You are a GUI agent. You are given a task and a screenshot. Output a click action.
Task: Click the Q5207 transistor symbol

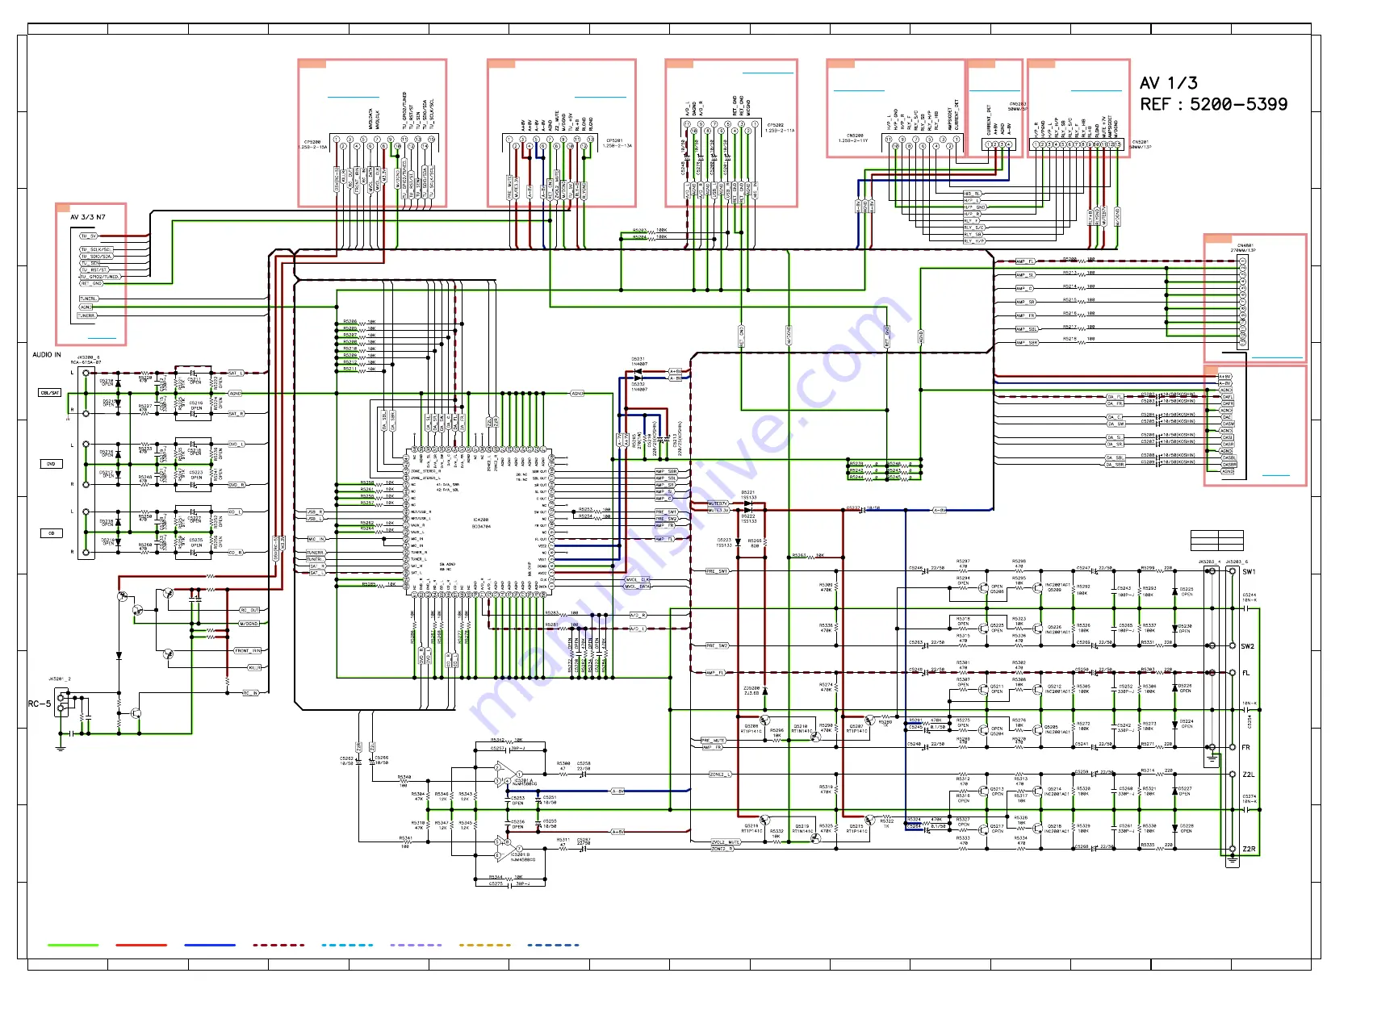(869, 720)
